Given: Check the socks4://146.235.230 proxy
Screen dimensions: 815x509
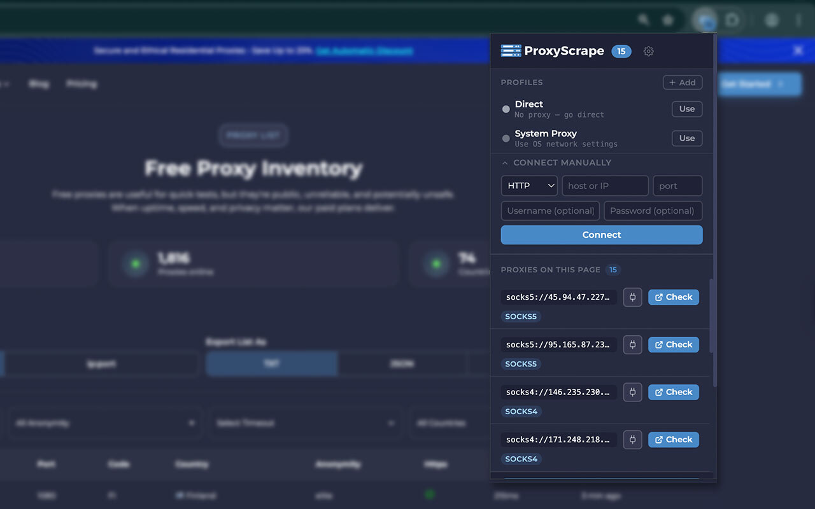Looking at the screenshot, I should tap(674, 392).
